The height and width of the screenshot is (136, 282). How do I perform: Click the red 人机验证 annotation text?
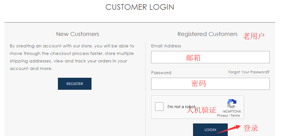pyautogui.click(x=201, y=110)
